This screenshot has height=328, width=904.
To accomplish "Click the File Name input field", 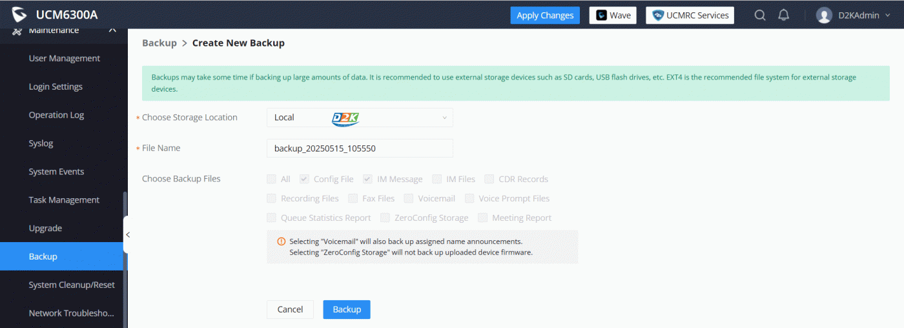I will 360,148.
